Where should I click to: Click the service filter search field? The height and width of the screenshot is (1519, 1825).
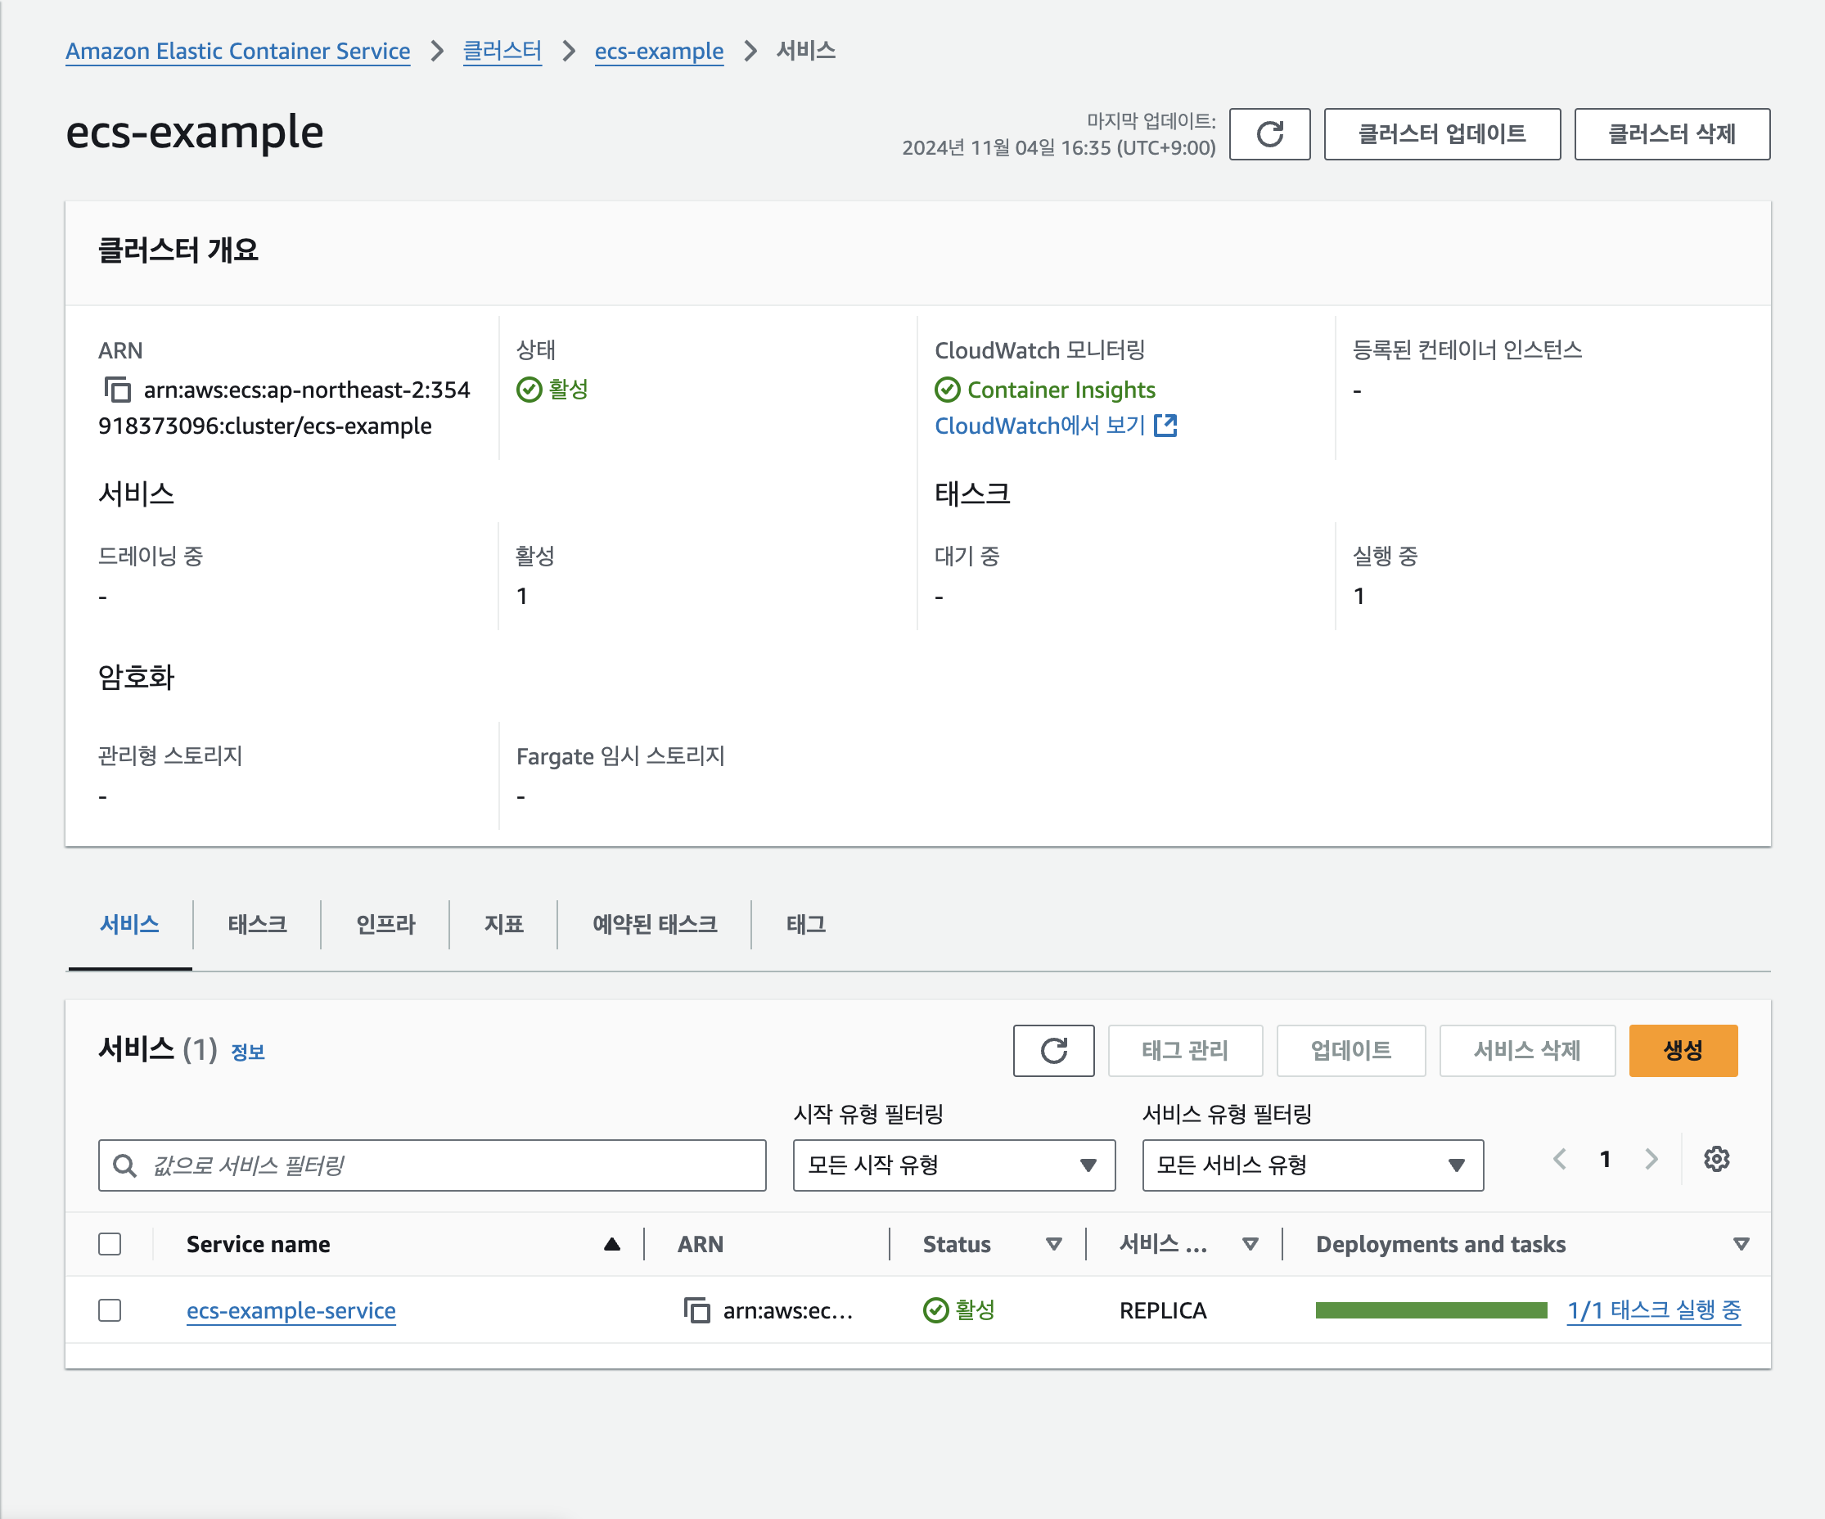coord(432,1165)
